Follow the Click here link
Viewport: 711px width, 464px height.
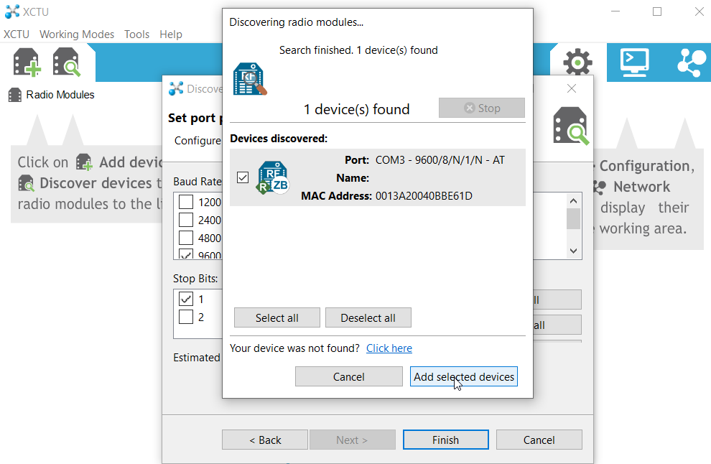389,348
